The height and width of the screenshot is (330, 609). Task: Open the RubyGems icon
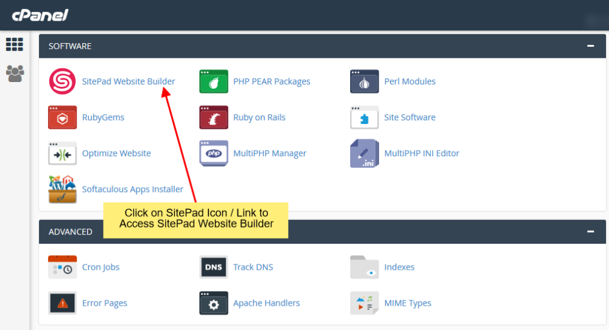62,117
